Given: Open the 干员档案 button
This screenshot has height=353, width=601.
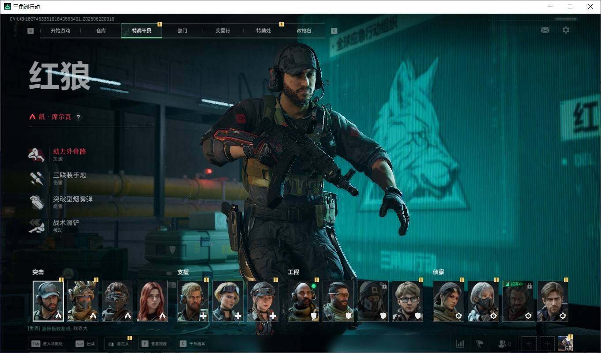Looking at the screenshot, I should click(193, 344).
